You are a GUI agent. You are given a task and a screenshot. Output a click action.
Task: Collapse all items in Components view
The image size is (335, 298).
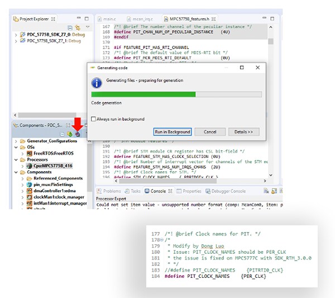tap(63, 134)
